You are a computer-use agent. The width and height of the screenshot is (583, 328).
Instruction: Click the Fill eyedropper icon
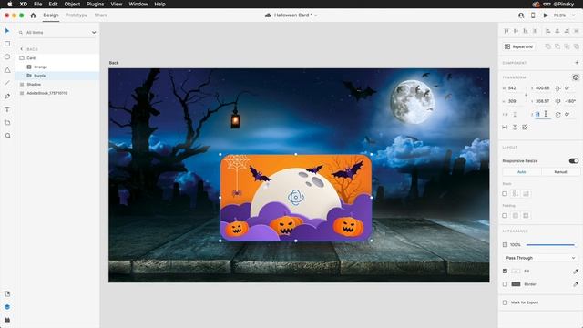pos(576,272)
